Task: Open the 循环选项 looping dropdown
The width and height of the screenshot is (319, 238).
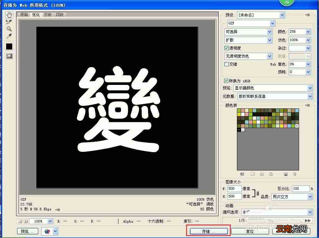Action: (x=277, y=212)
